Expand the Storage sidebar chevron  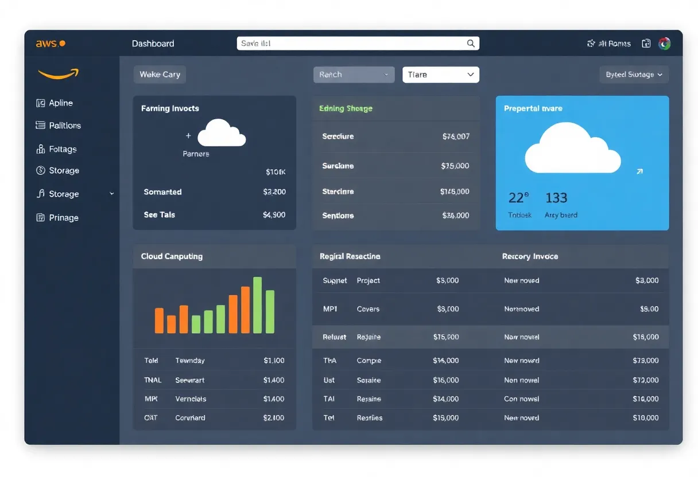click(x=112, y=194)
